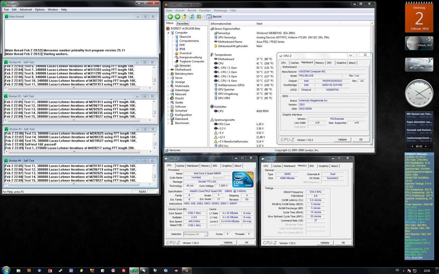Open the Advanced menu in Prime95
Screen dimensions: 439x274
(26, 10)
